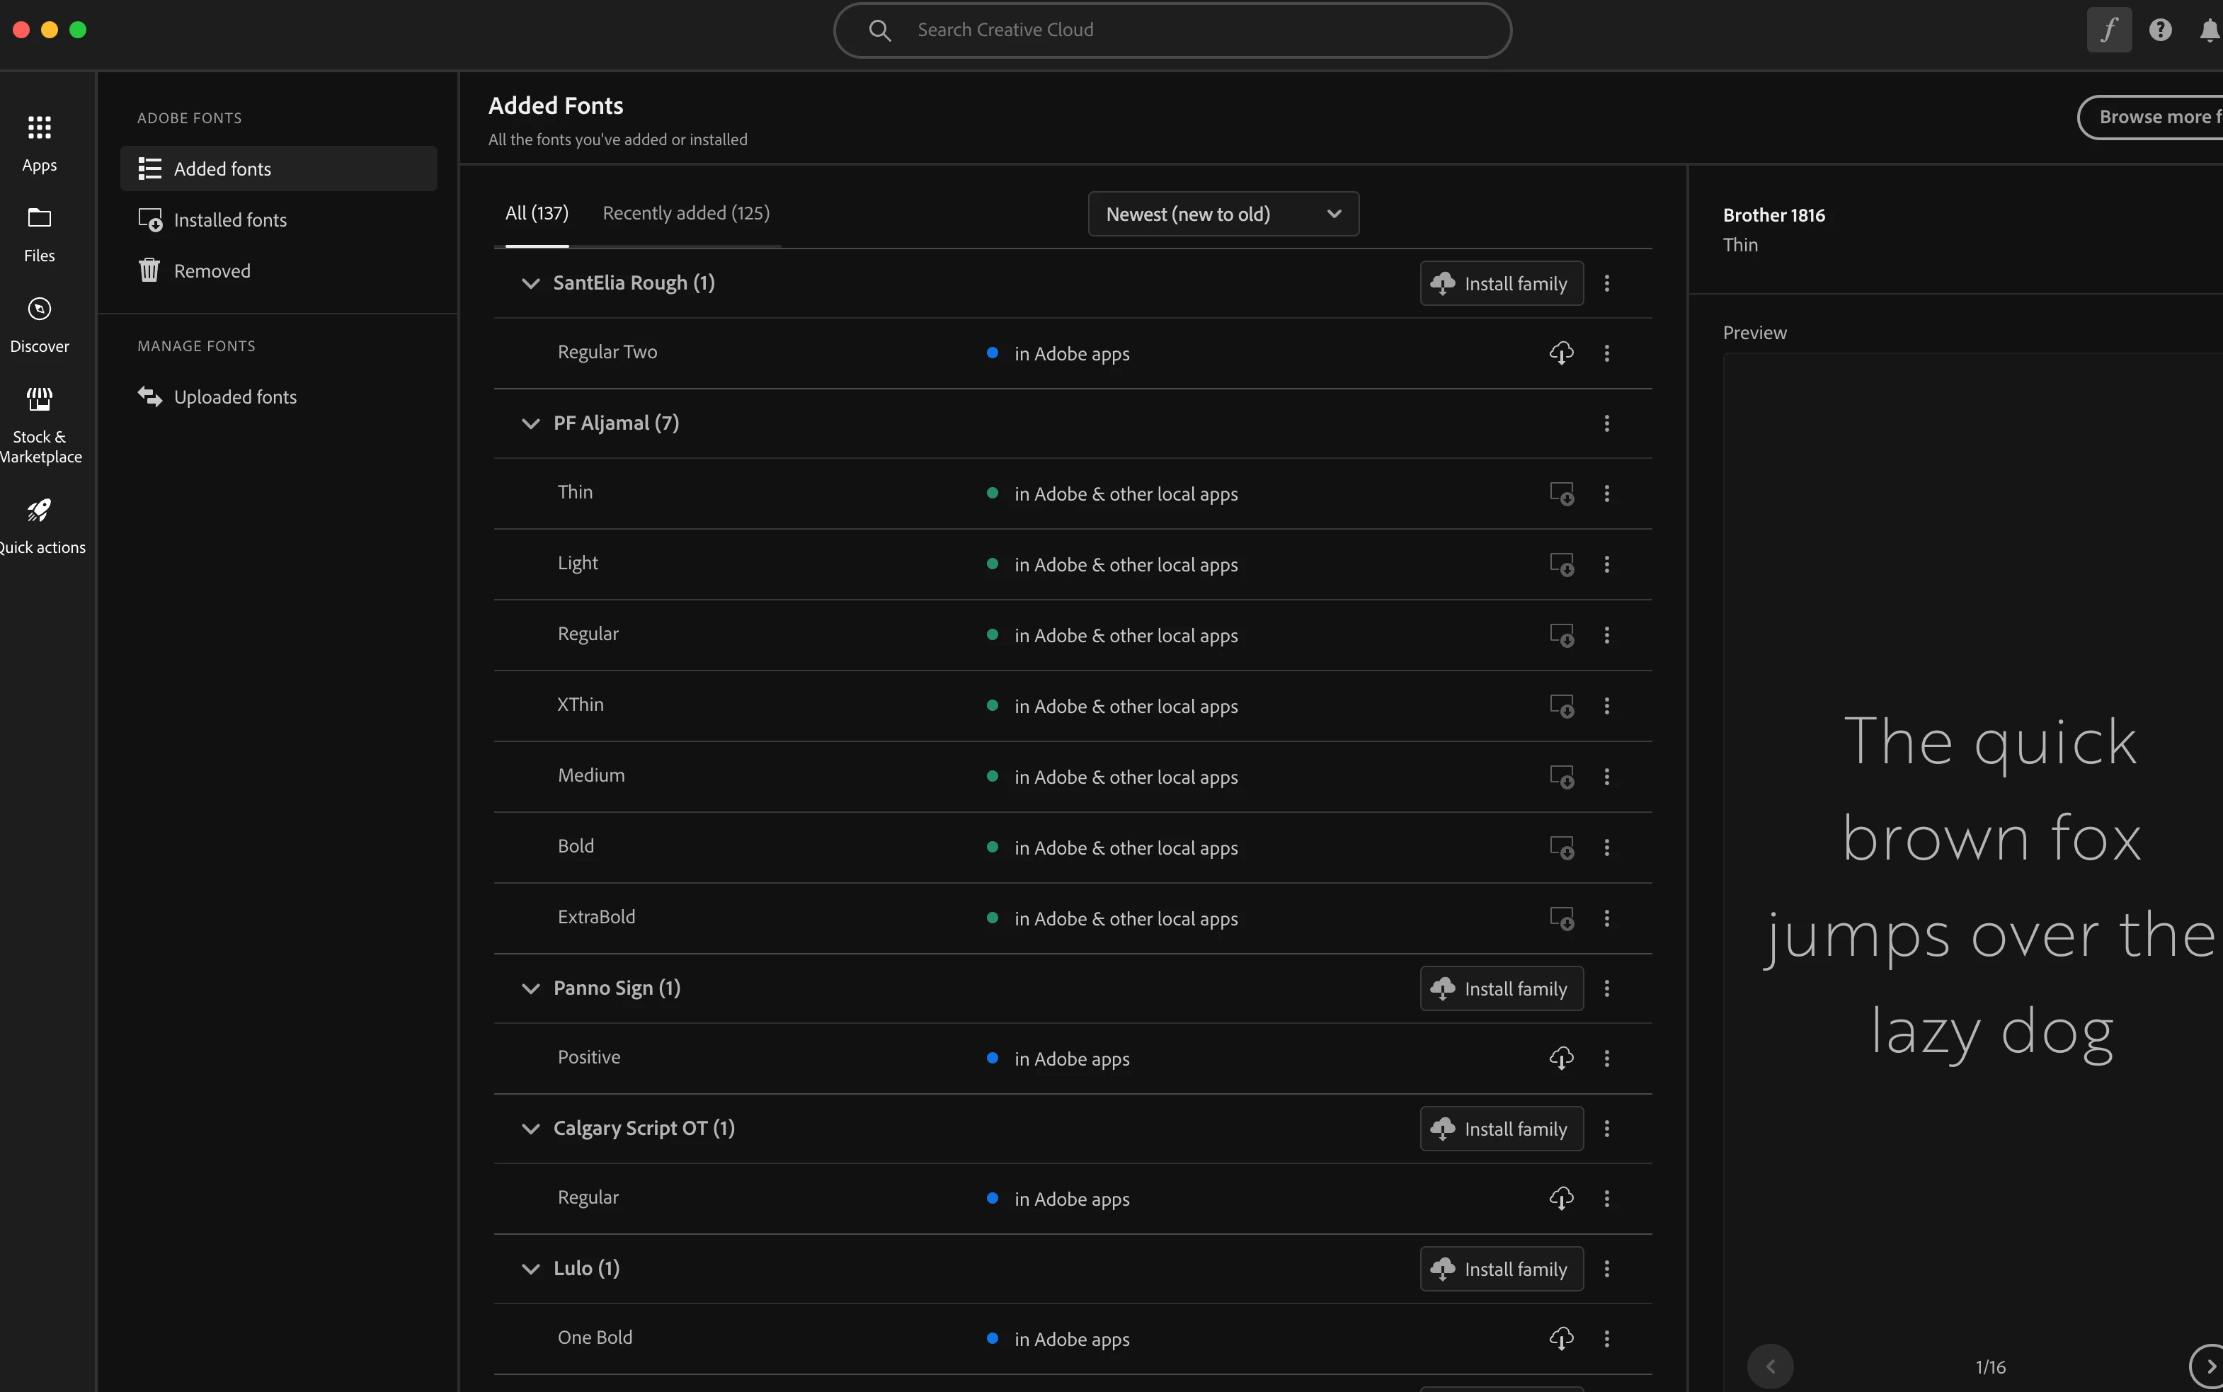Screen dimensions: 2223x1392
Task: Click Install family for Panno Sign
Action: click(x=1502, y=988)
